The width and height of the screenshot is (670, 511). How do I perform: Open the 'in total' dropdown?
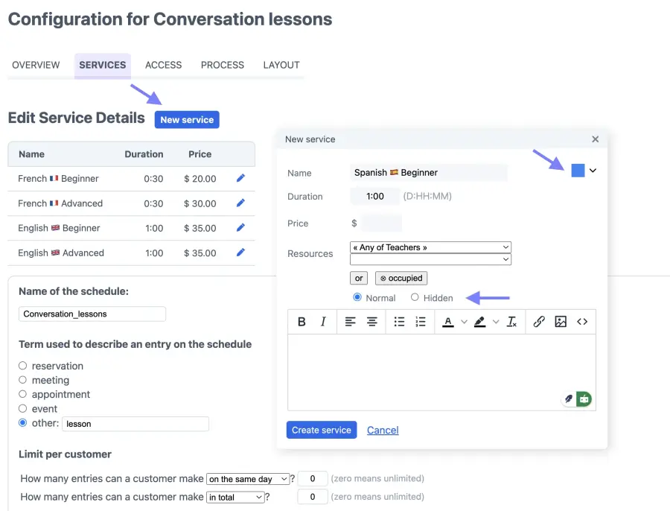pos(235,498)
